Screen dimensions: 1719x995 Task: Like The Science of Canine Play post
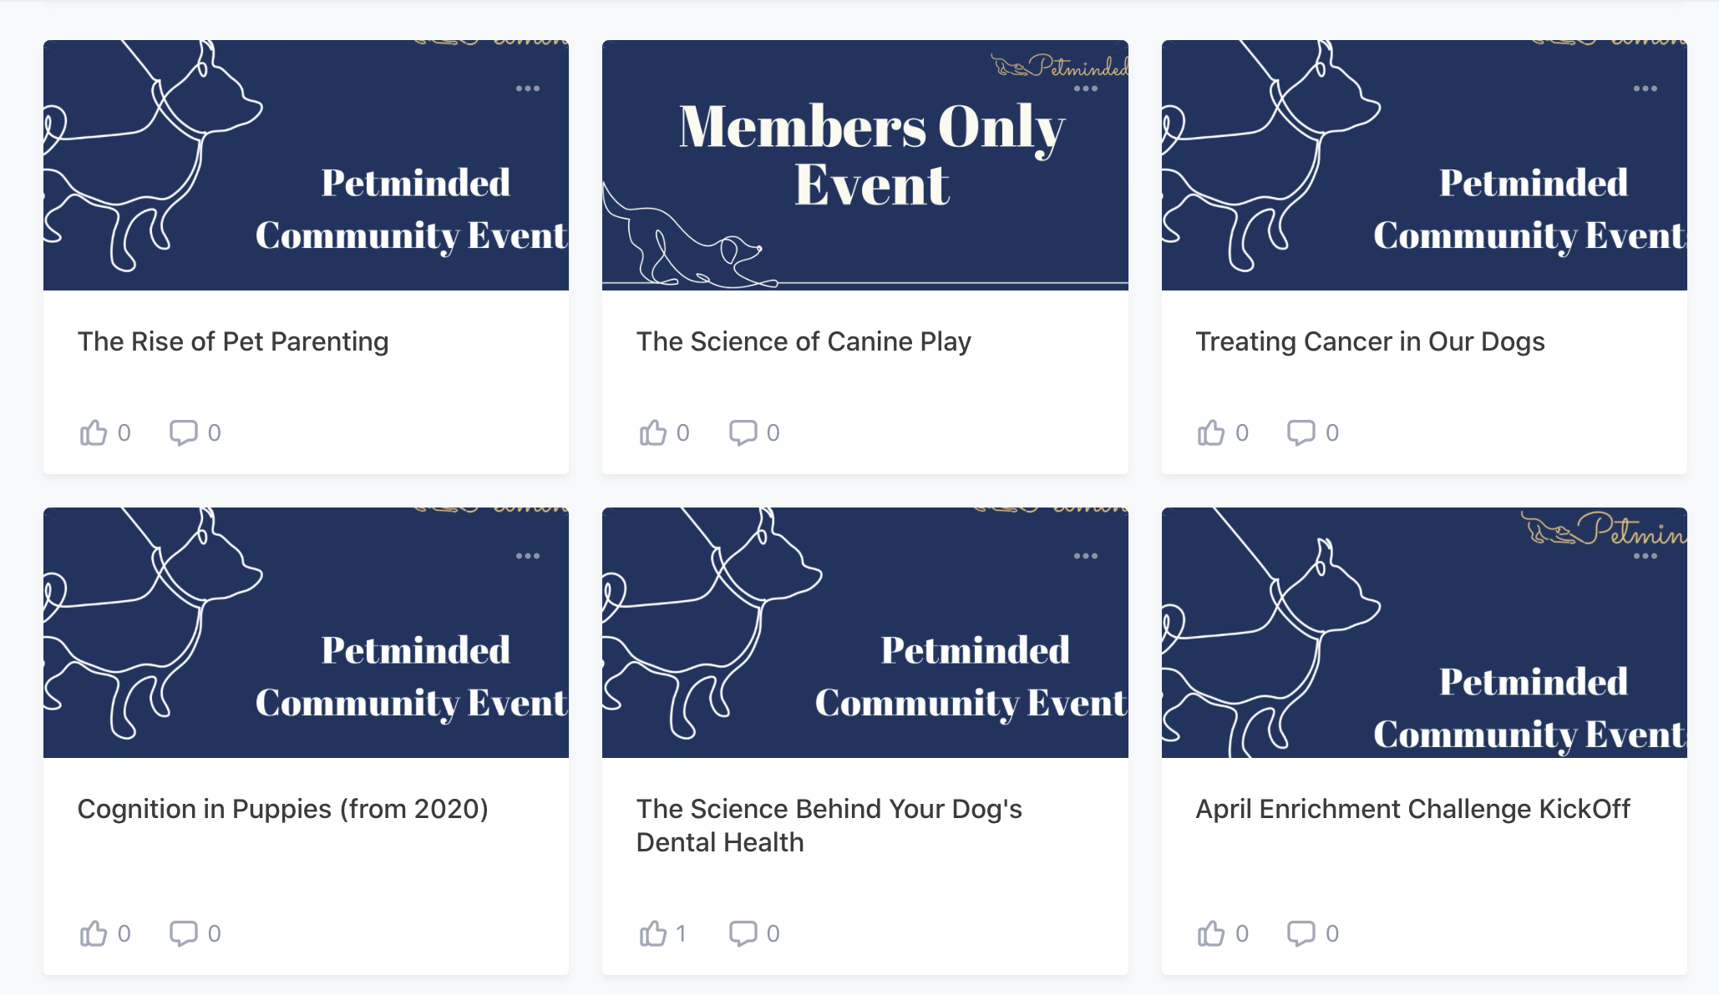click(x=652, y=432)
